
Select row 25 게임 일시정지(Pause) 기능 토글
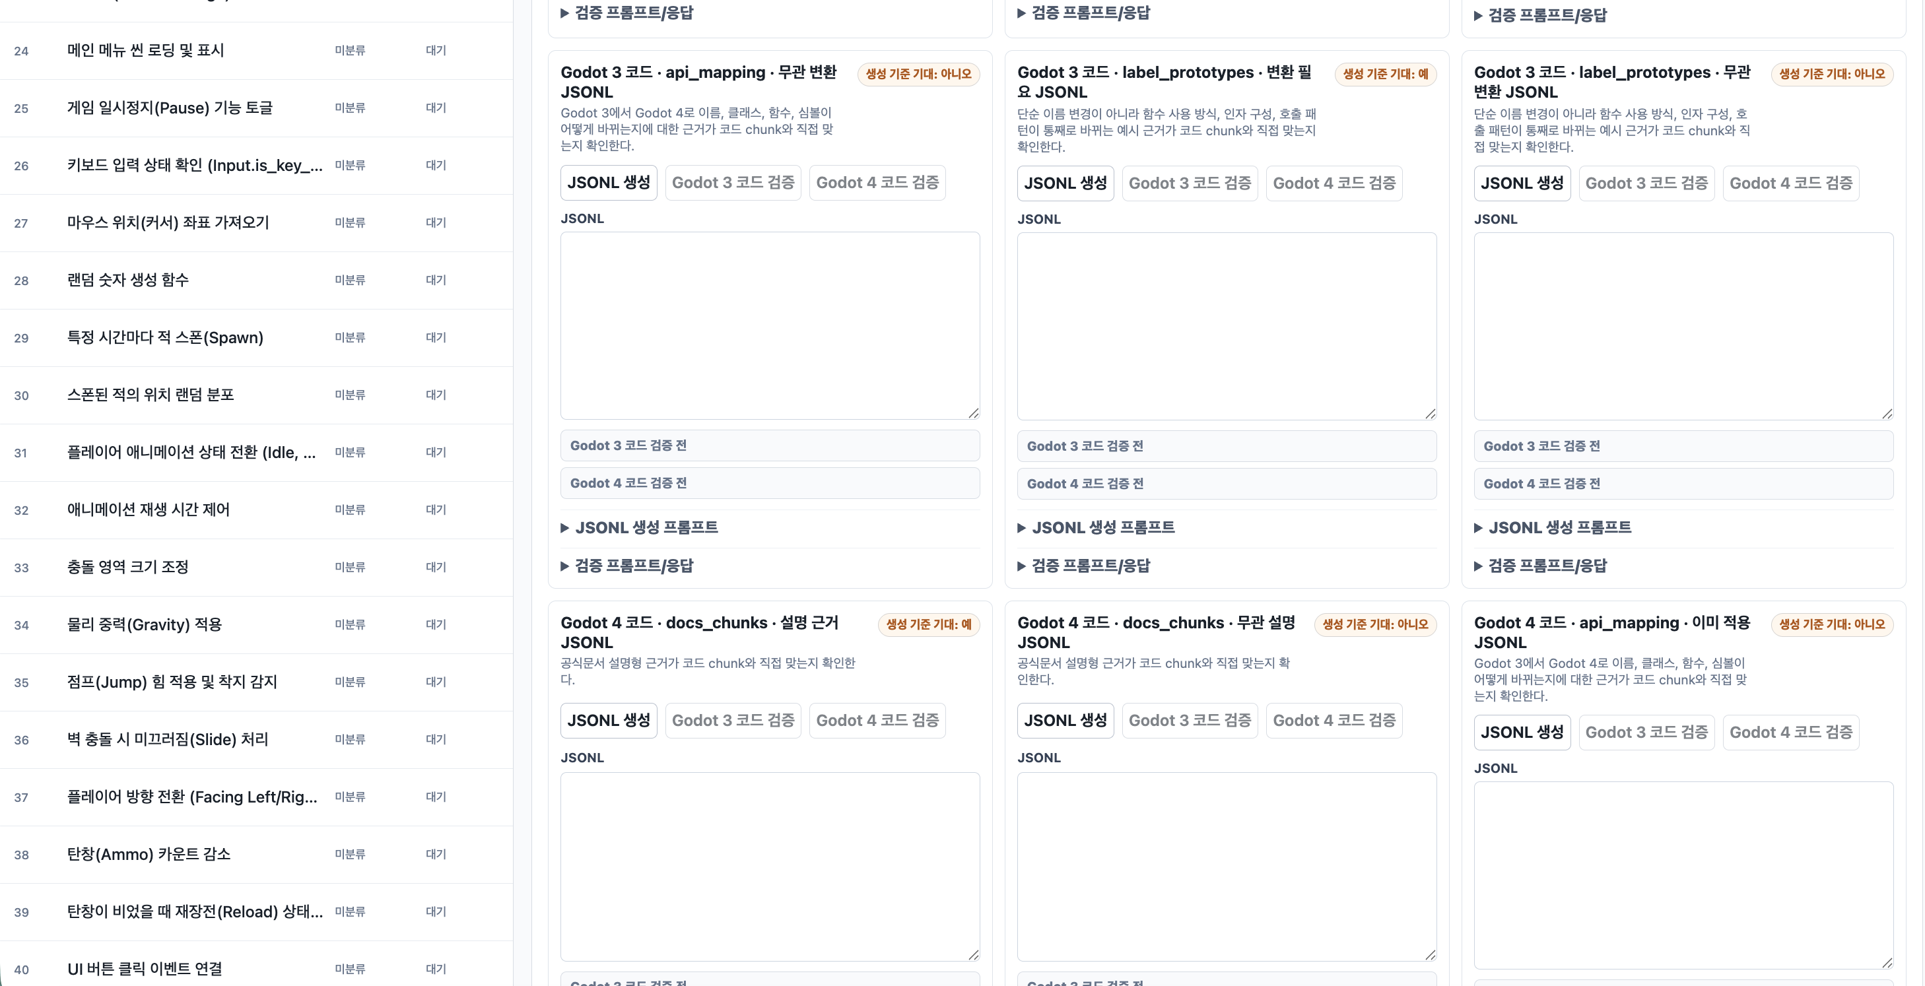(256, 108)
